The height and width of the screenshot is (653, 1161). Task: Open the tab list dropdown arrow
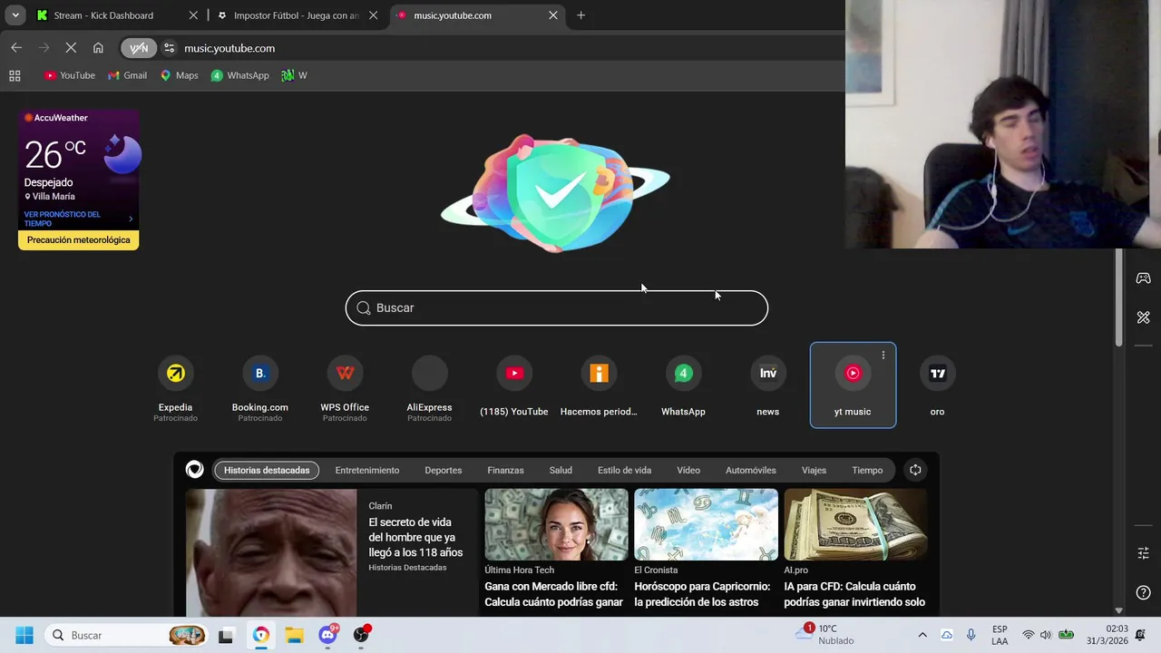[x=15, y=15]
